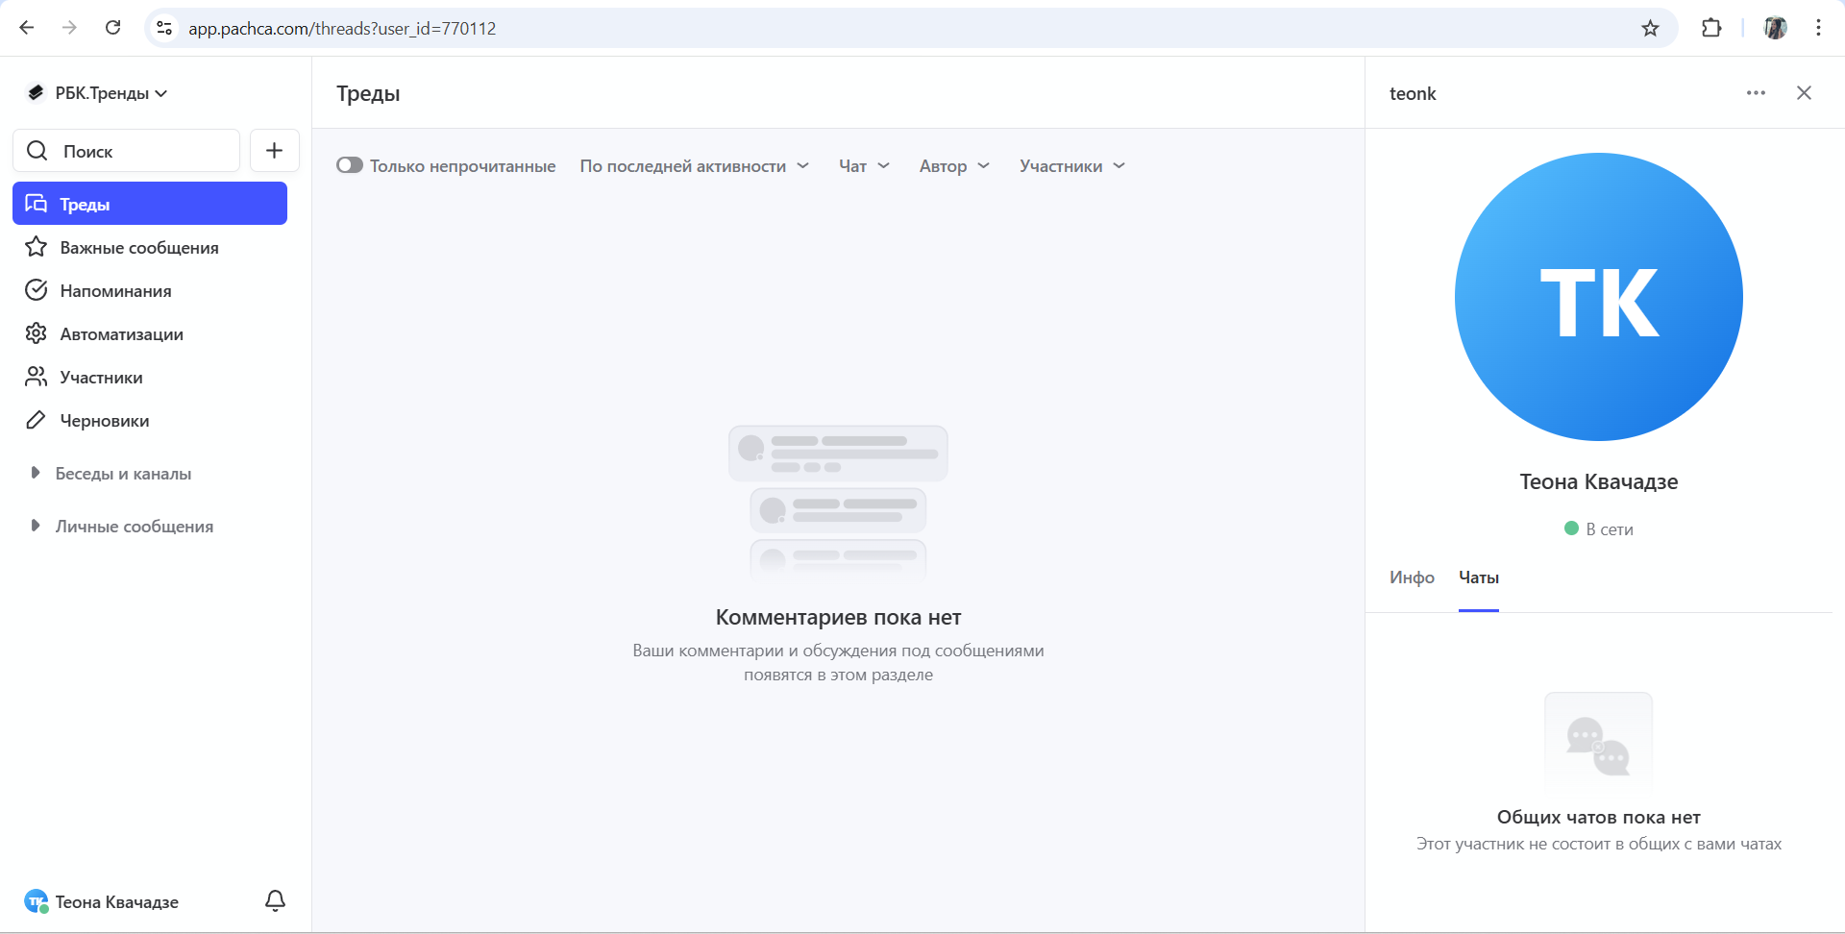Open Автоматизации section
The width and height of the screenshot is (1845, 934).
point(150,333)
